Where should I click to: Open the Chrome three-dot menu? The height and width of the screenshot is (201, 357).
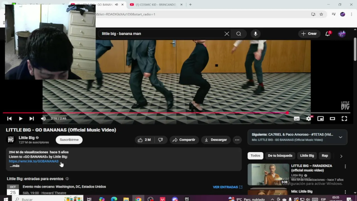tap(351, 14)
